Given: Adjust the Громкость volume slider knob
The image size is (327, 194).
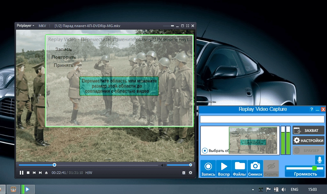Looking at the screenshot, I should click(315, 168).
